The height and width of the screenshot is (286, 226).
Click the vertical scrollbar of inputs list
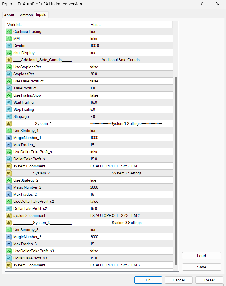point(175,170)
